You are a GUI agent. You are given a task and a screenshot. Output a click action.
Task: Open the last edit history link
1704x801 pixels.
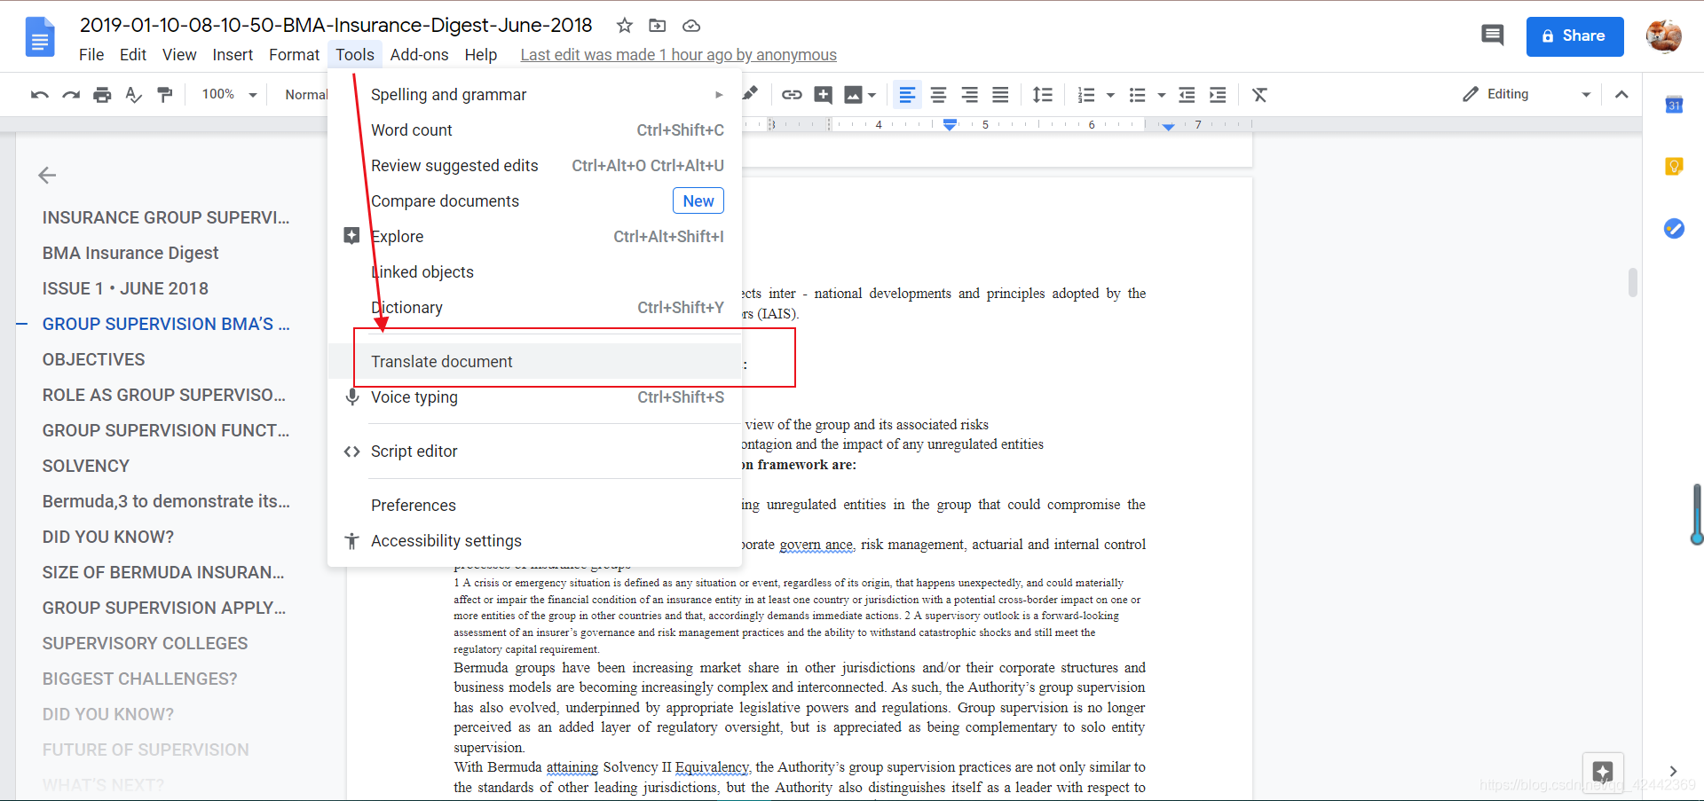678,55
